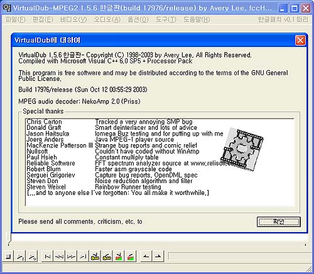Close the VirtualDub-MPEG2 main window
This screenshot has width=314, height=274.
[306, 8]
